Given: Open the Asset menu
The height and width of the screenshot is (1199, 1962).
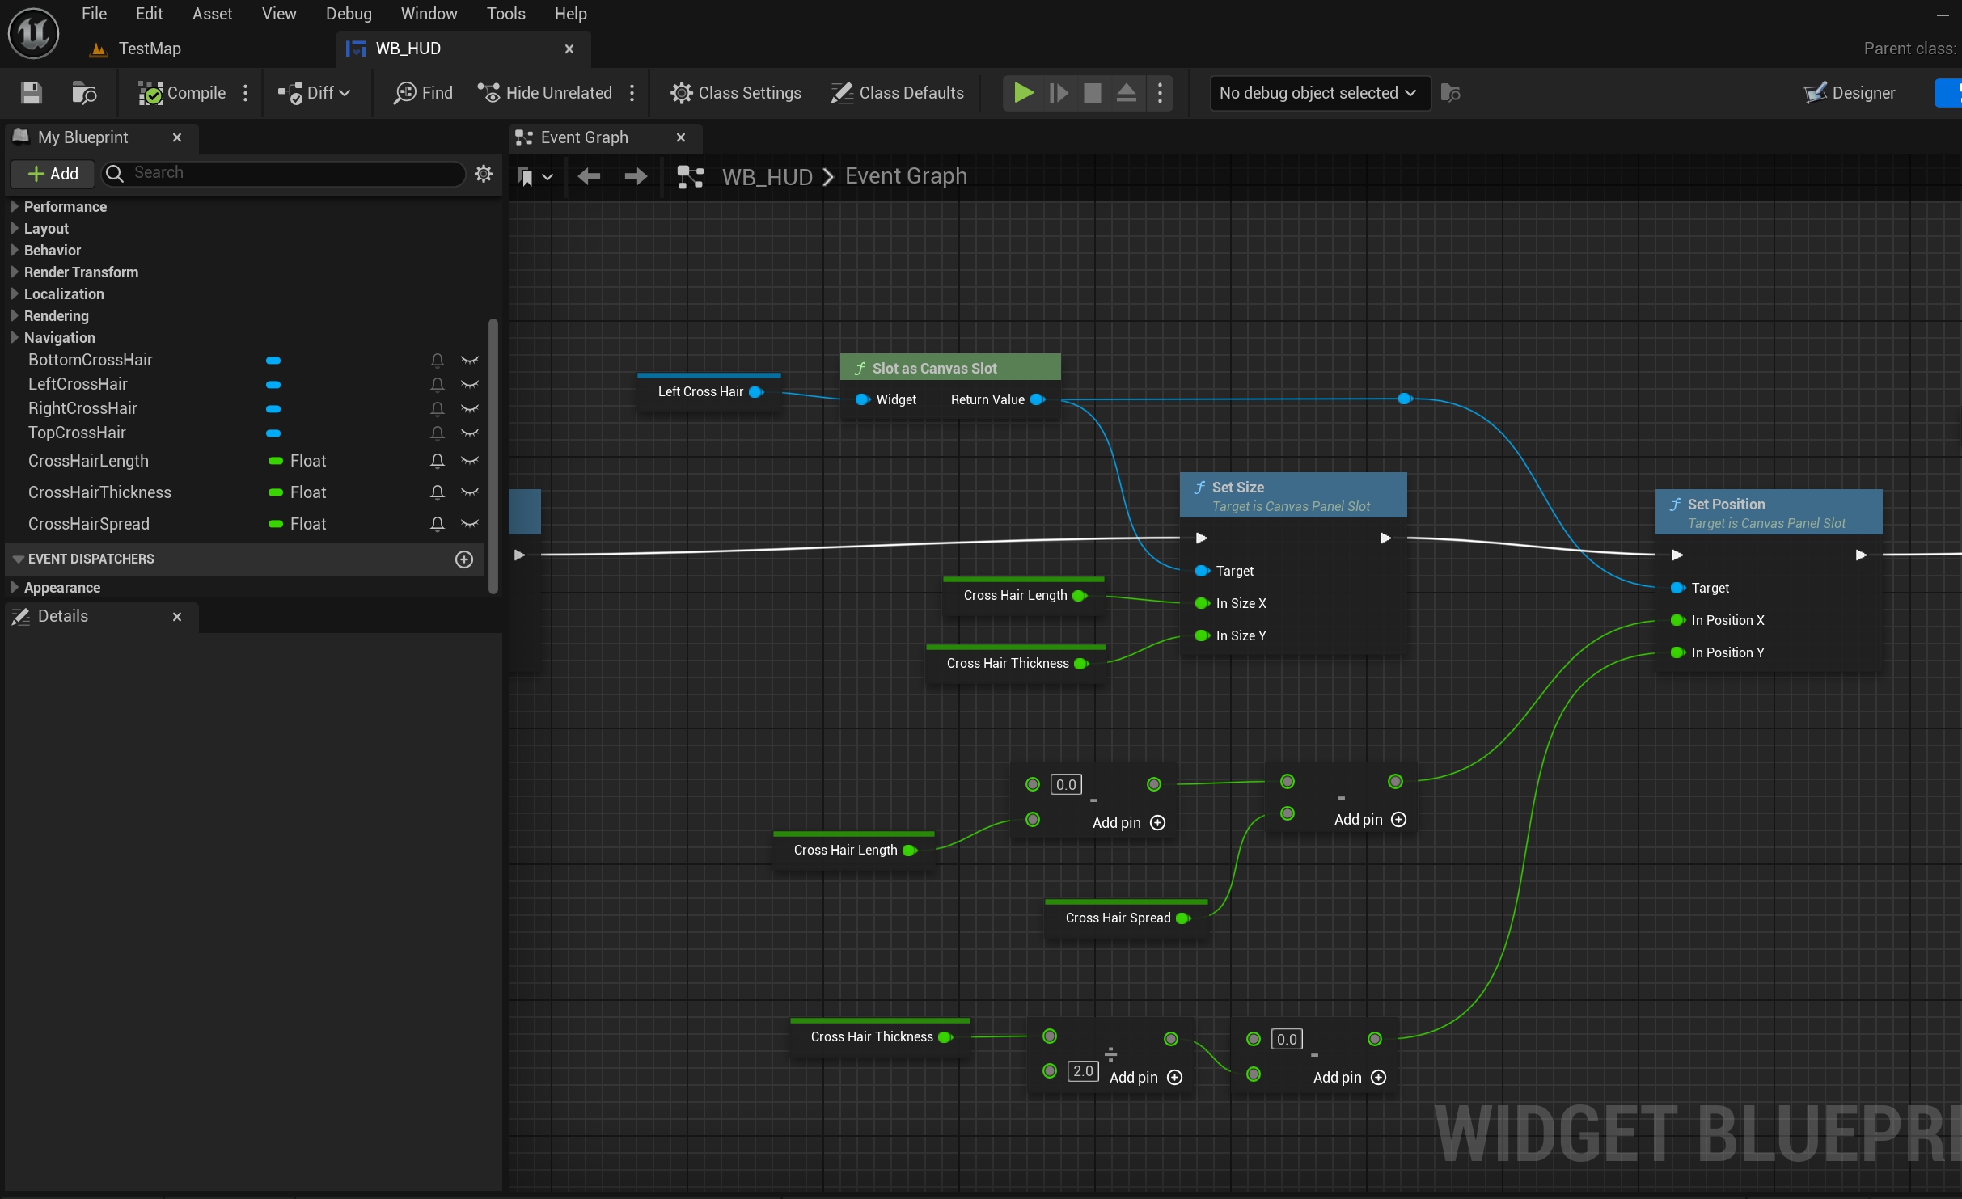Looking at the screenshot, I should coord(212,14).
